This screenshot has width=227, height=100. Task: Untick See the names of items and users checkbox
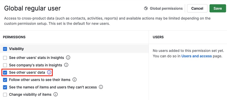(x=5, y=87)
